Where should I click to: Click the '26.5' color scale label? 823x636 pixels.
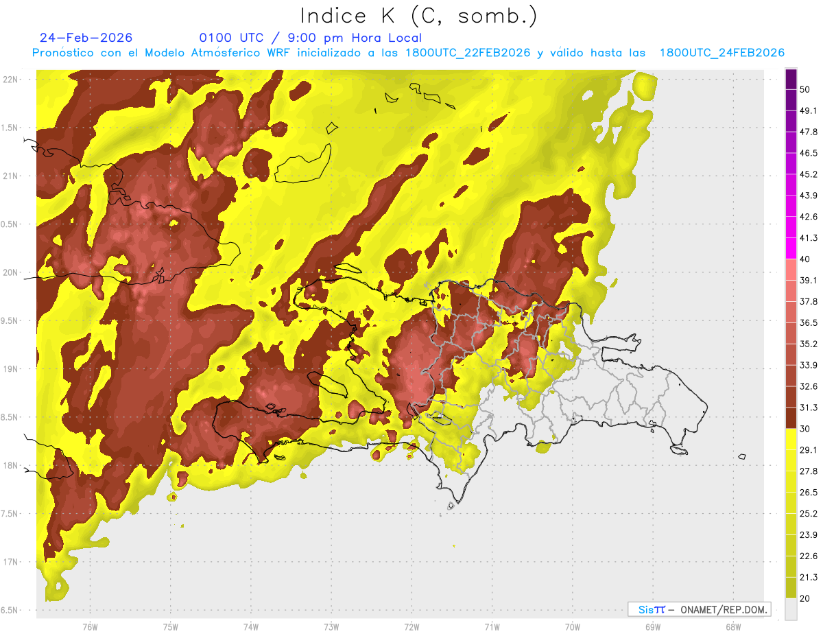(x=809, y=493)
